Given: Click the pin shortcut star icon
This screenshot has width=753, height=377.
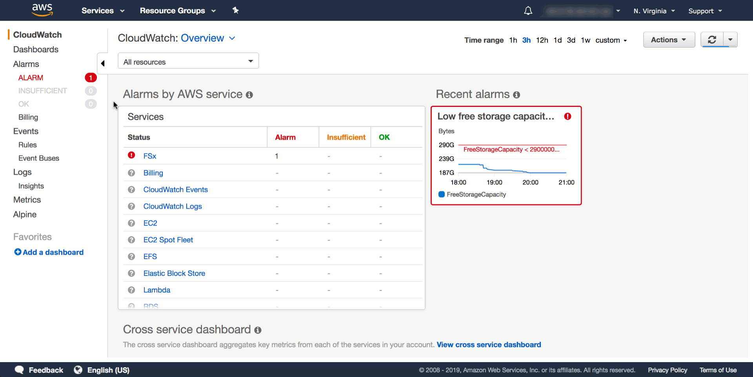Looking at the screenshot, I should 235,10.
